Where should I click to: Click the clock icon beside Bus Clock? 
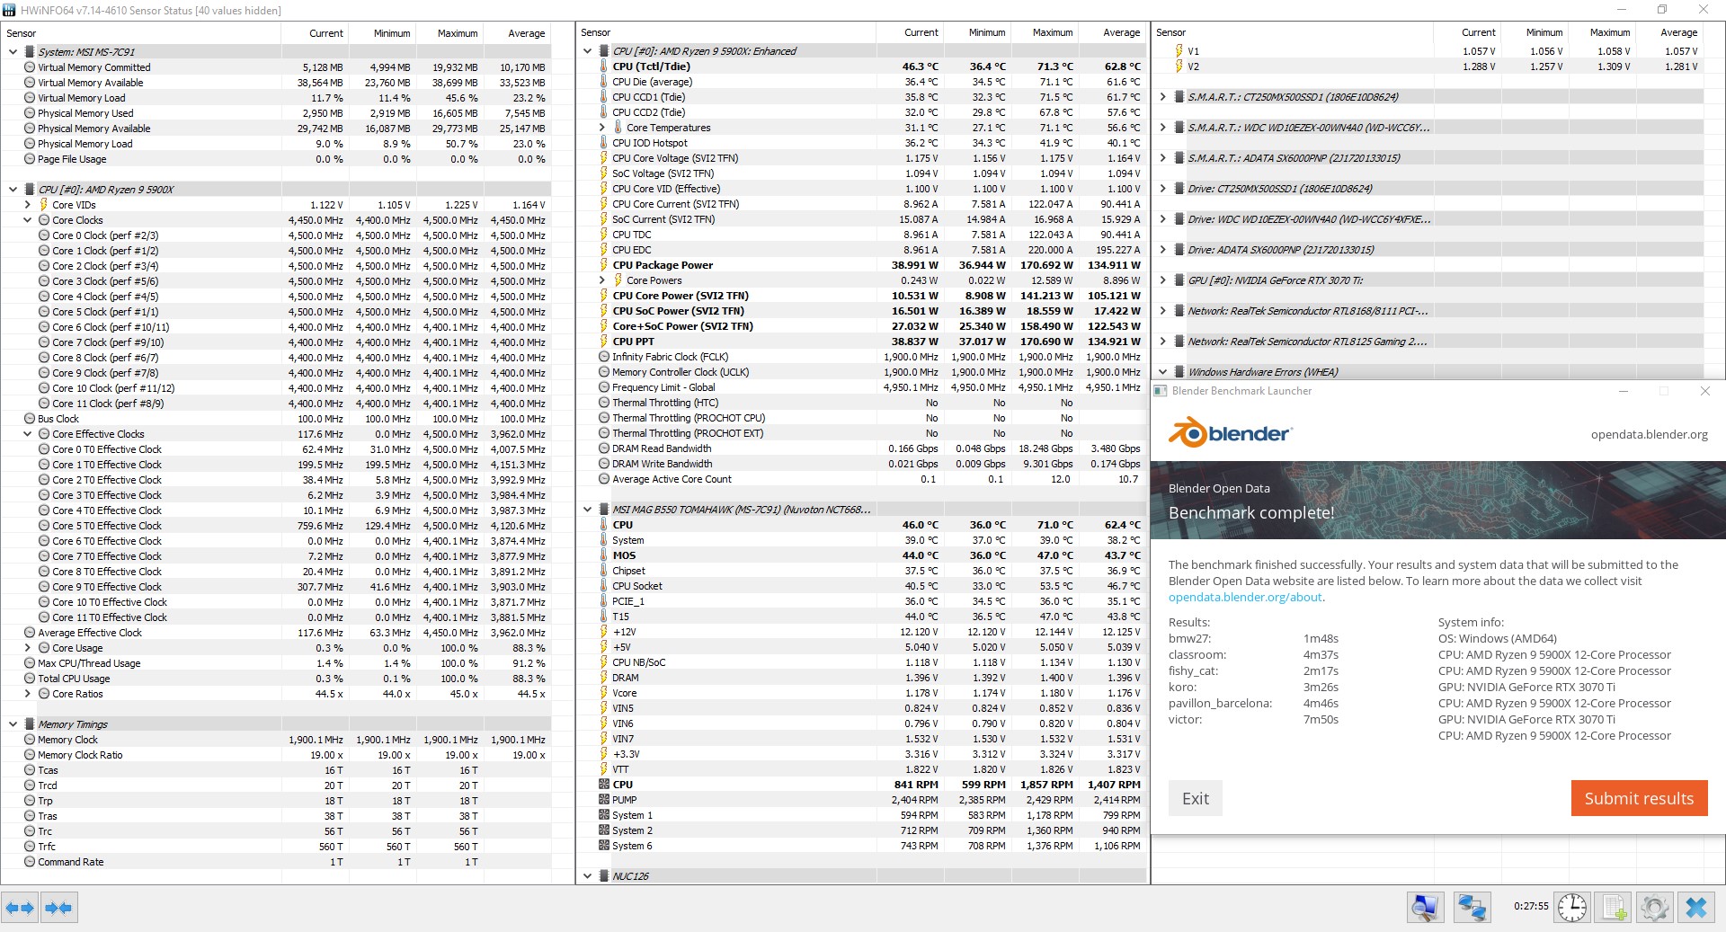(x=30, y=419)
